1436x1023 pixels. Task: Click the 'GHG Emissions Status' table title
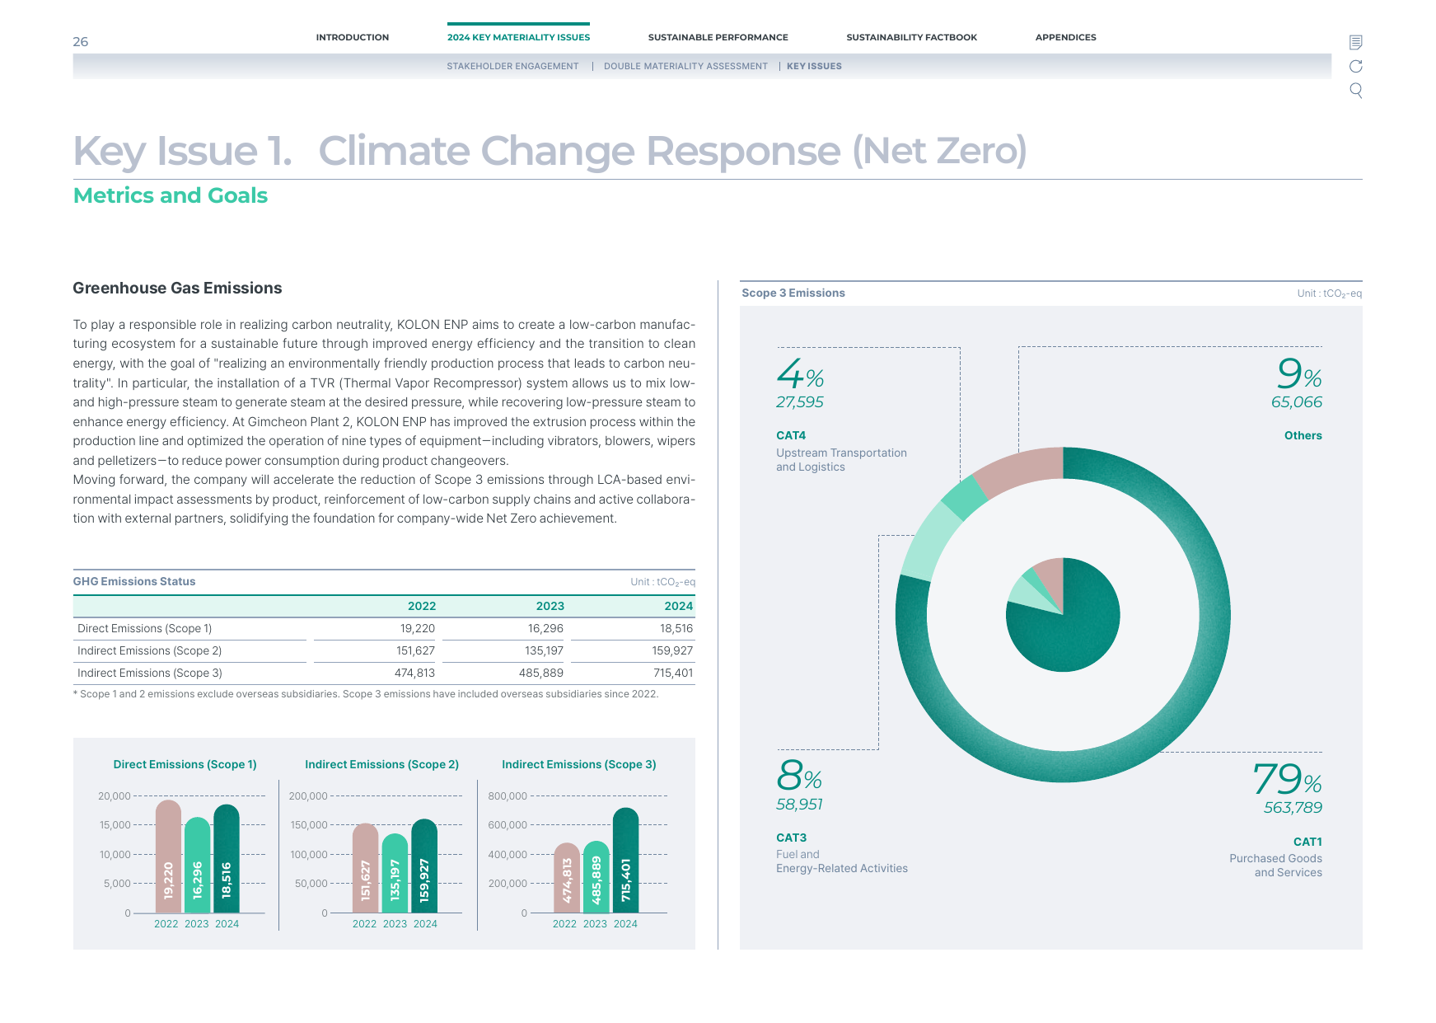tap(134, 581)
